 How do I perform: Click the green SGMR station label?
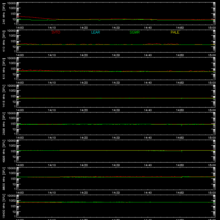[134, 32]
